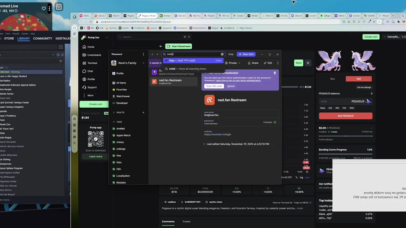Toggle the chart percent scale
The image size is (406, 228).
[297, 177]
